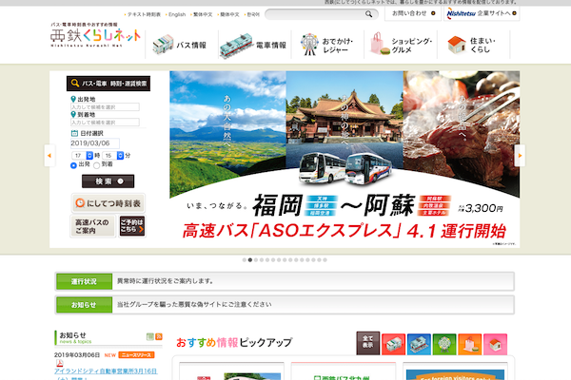
Task: Open the fake-site warning notice text
Action: [x=194, y=304]
